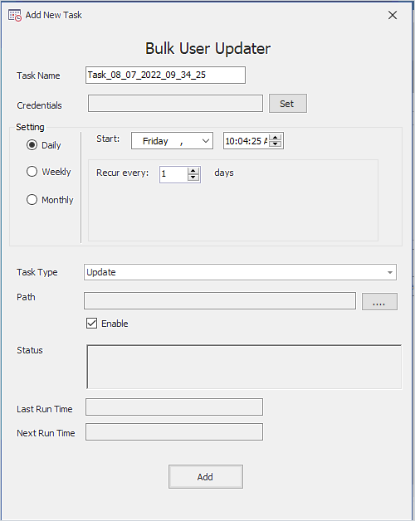Decrement the Recur every days value

click(193, 178)
